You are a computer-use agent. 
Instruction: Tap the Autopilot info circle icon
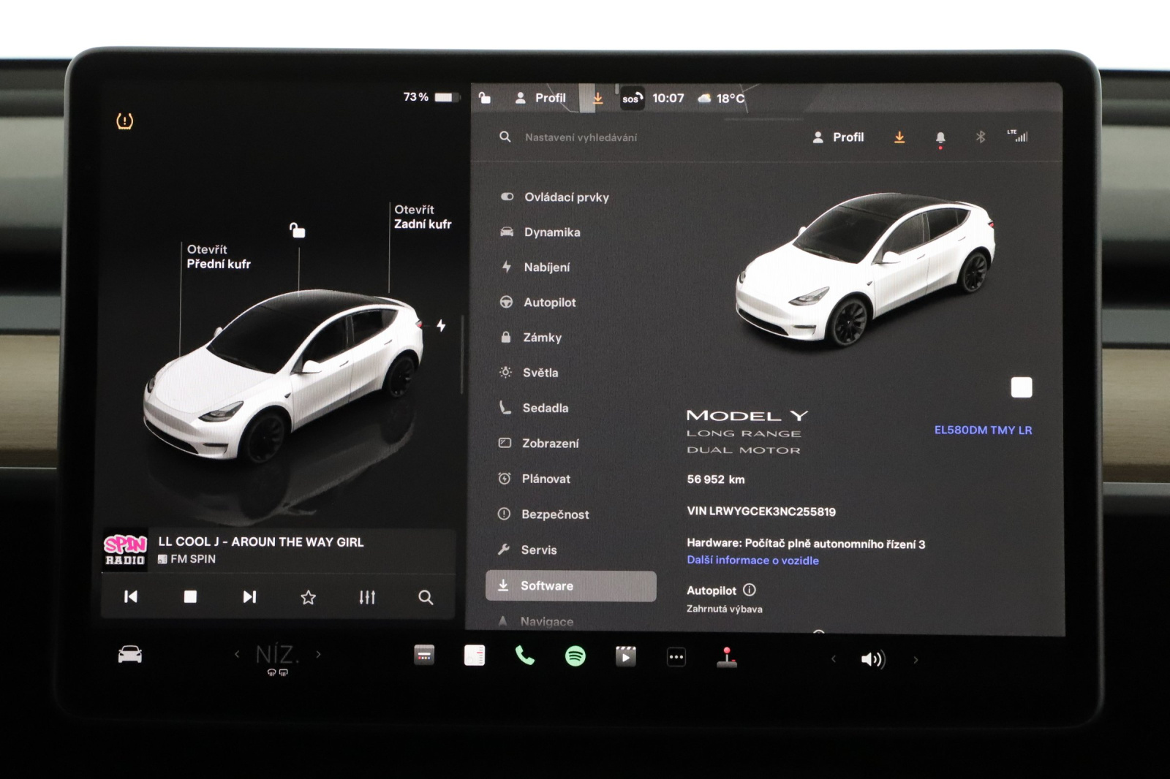pyautogui.click(x=750, y=590)
